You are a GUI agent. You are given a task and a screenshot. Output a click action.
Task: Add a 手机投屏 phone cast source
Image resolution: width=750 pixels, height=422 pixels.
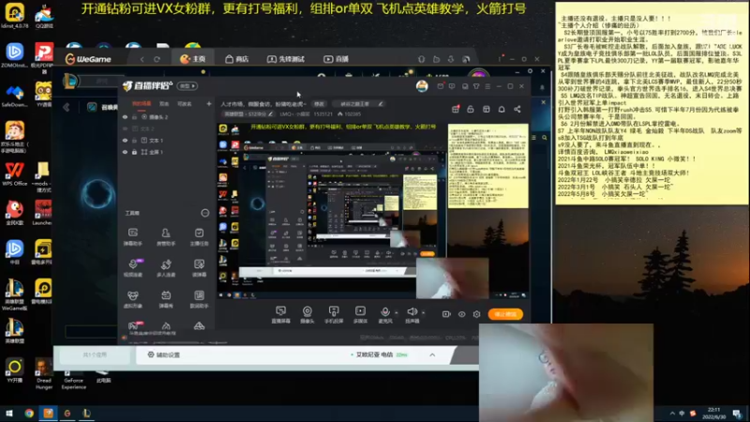pyautogui.click(x=334, y=314)
